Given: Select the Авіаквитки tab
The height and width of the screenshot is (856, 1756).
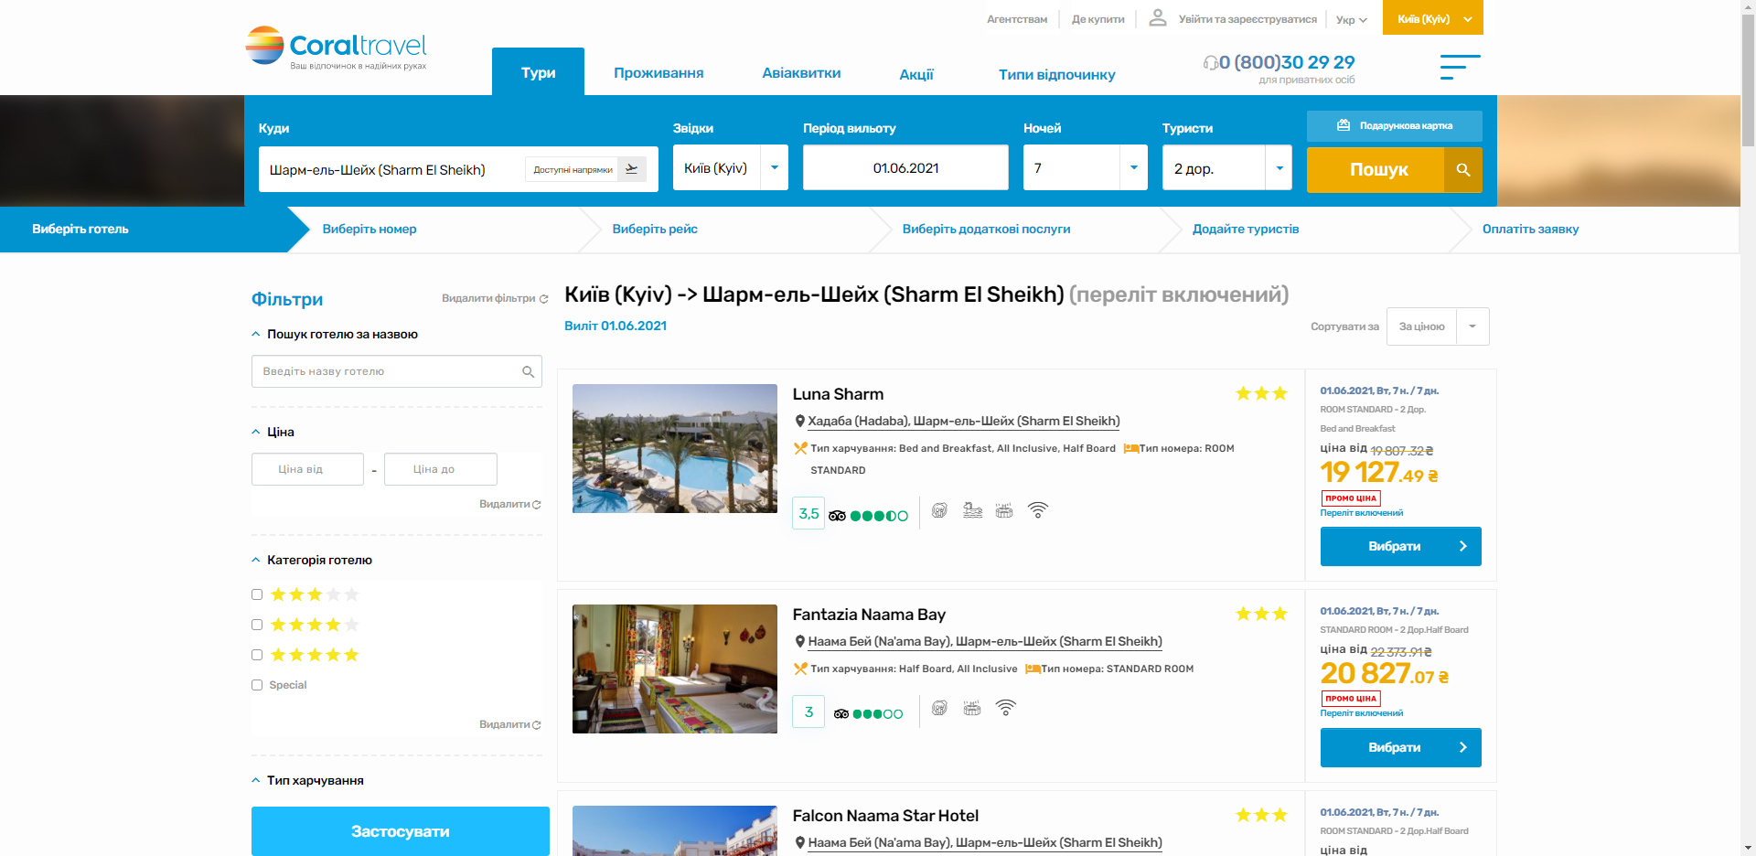Looking at the screenshot, I should click(801, 73).
